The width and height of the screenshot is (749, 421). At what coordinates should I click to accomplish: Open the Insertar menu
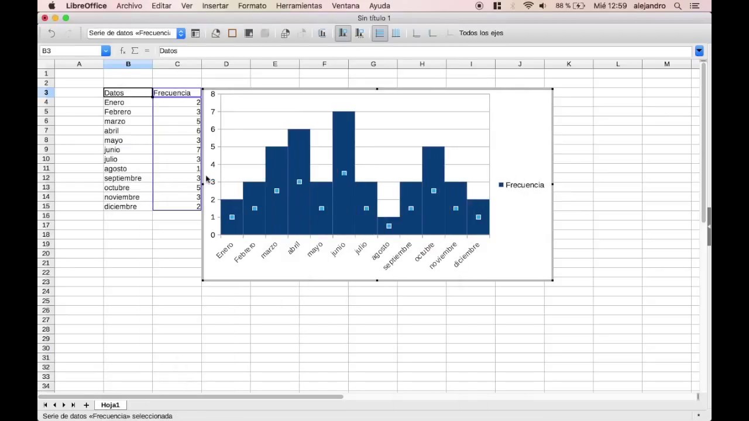(x=215, y=6)
